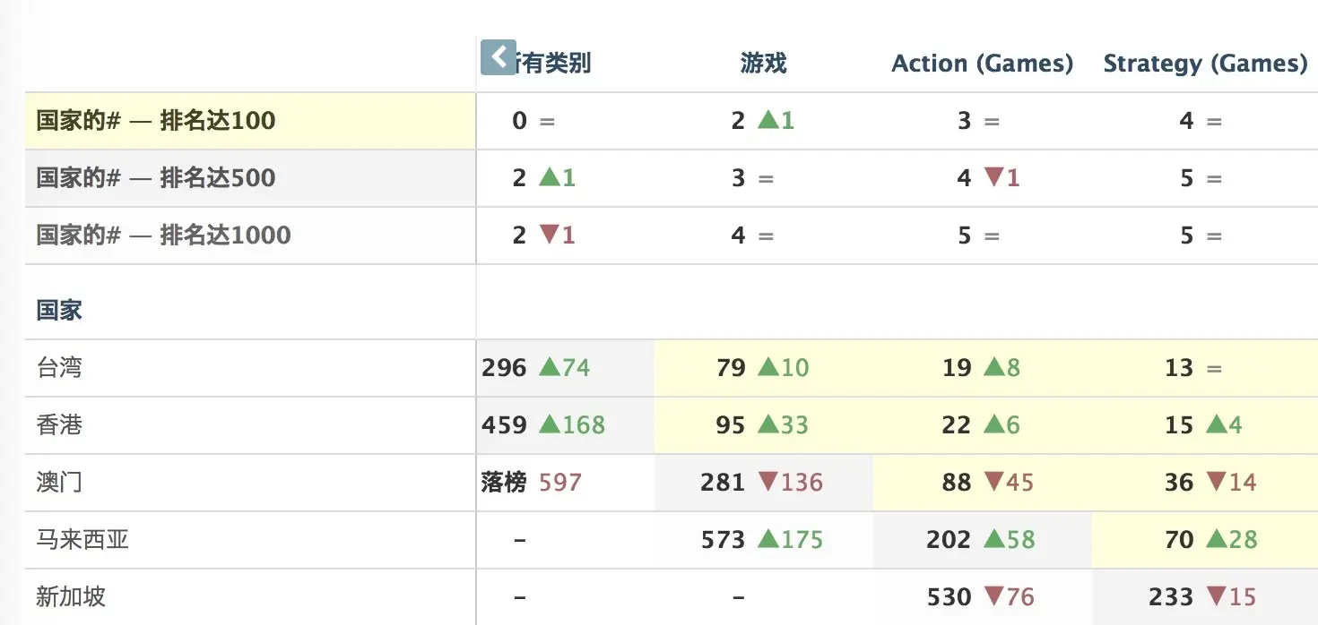Click the left chevron scroll arrow

click(x=498, y=56)
